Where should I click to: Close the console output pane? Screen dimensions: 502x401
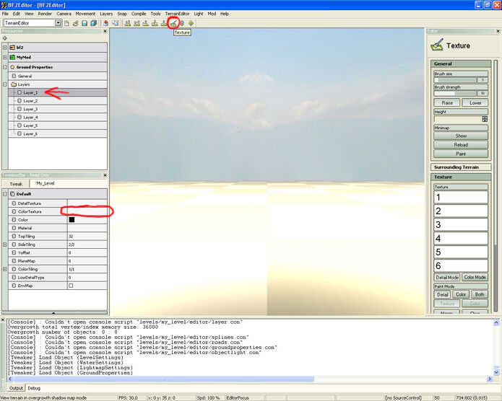(x=3, y=320)
